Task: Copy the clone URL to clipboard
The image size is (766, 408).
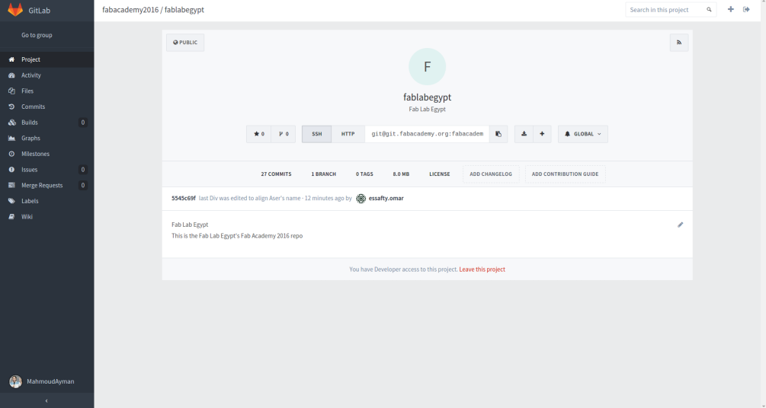Action: coord(498,134)
